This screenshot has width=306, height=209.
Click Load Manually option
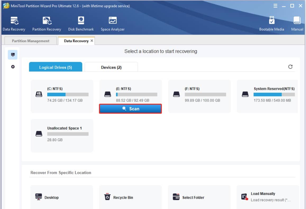268,197
